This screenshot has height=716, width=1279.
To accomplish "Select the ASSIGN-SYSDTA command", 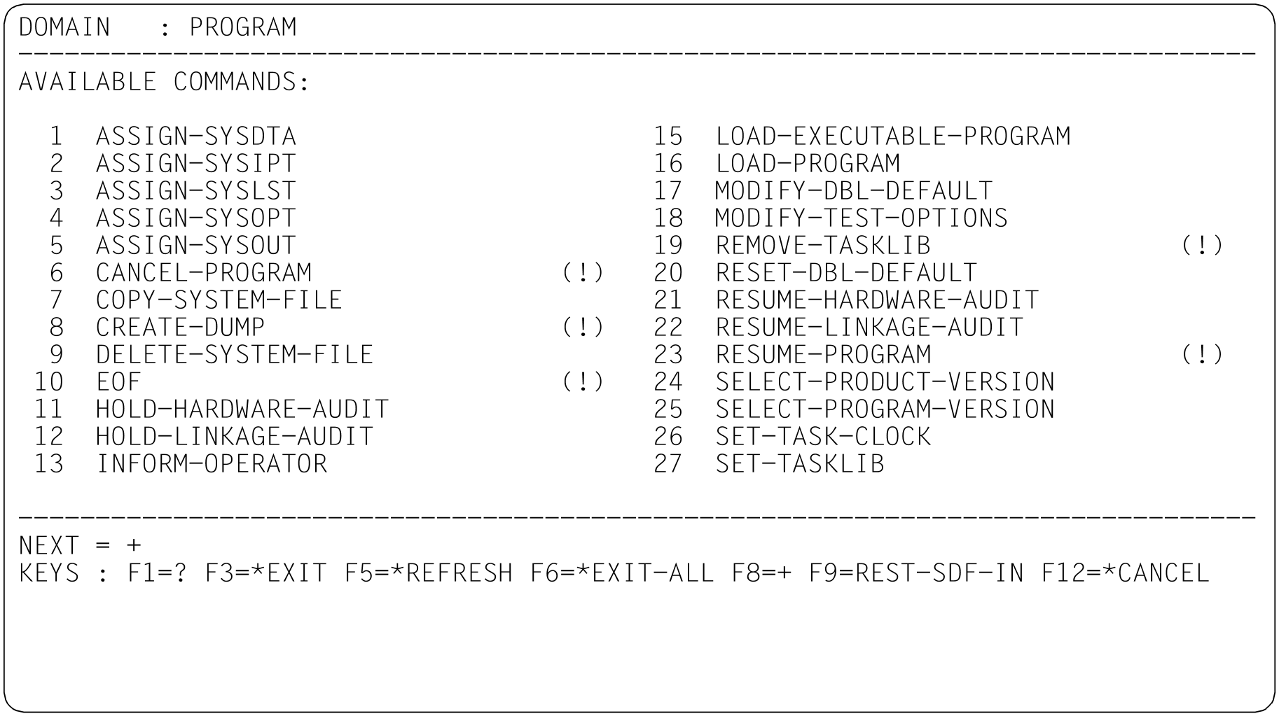I will click(196, 136).
